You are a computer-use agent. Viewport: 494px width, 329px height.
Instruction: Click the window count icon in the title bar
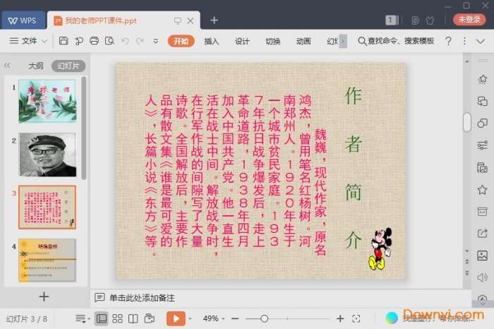[392, 20]
